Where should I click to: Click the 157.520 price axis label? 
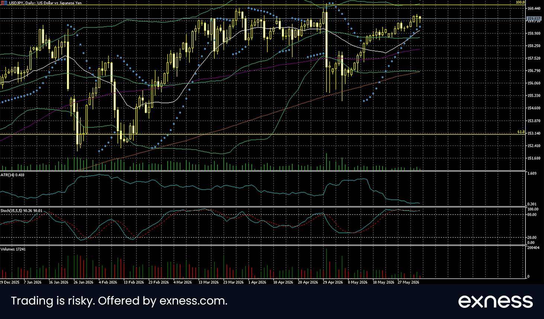click(533, 58)
